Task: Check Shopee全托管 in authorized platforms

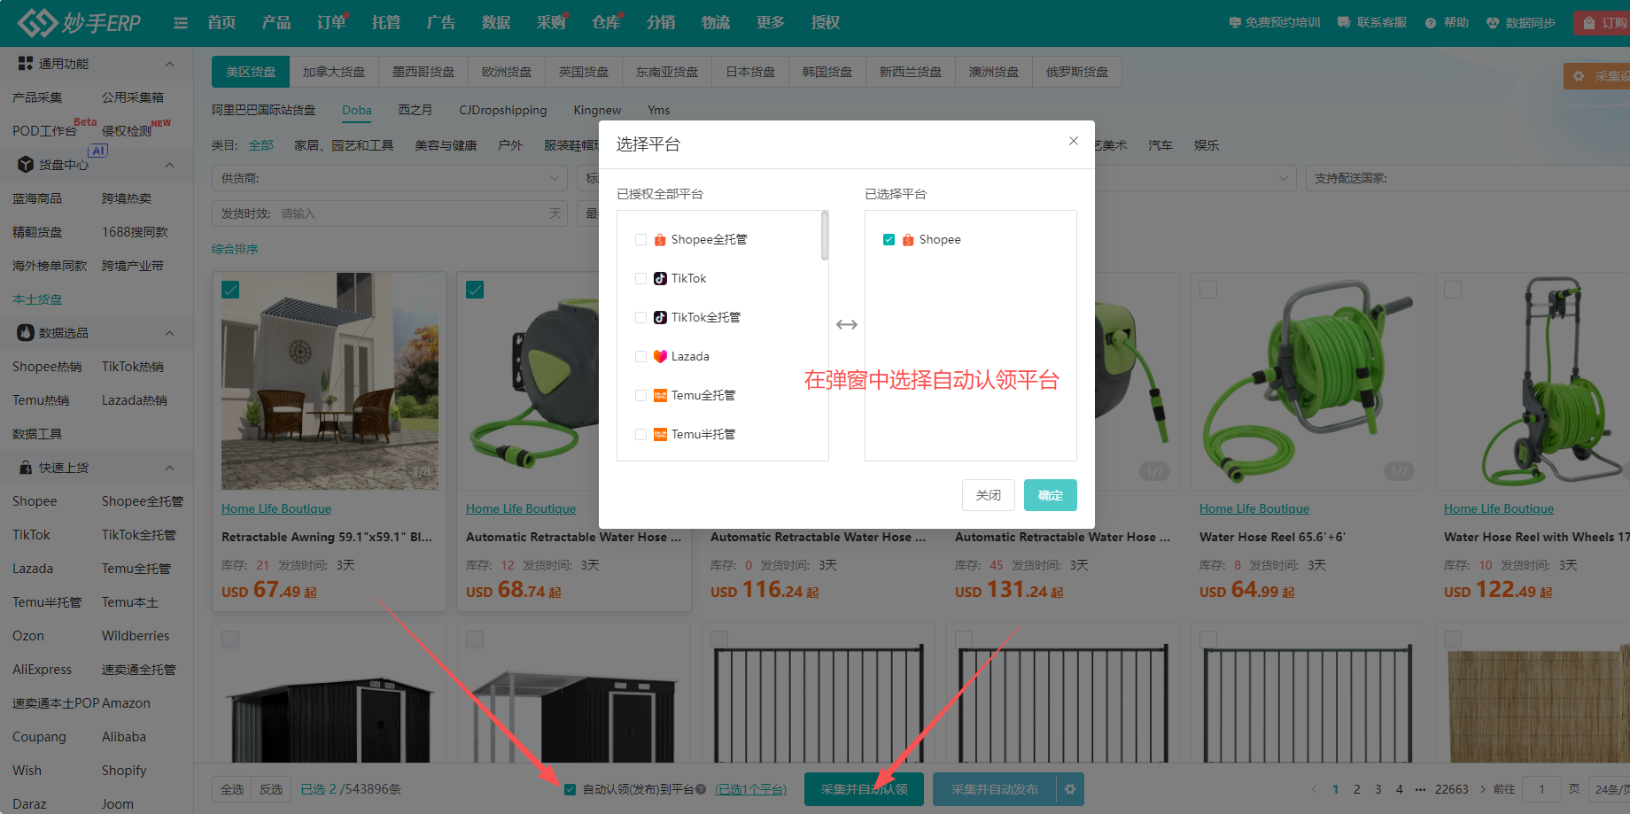Action: tap(640, 239)
